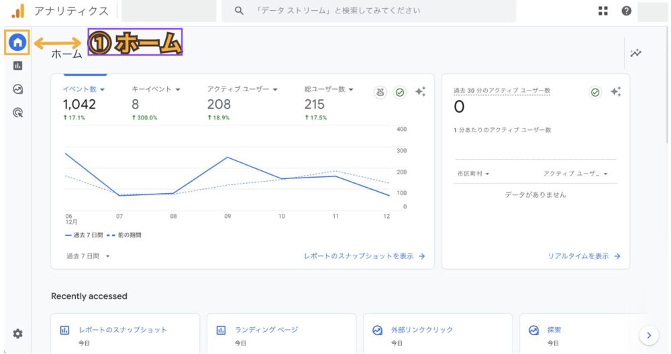671x354 pixels.
Task: Open the Reports bar-chart sidebar icon
Action: [17, 66]
